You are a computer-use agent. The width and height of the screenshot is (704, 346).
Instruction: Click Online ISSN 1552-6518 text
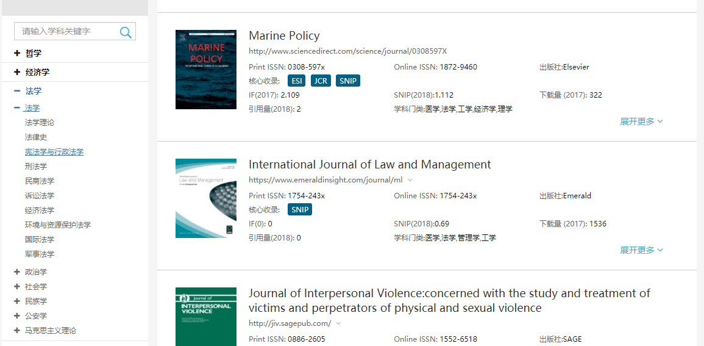pos(436,339)
